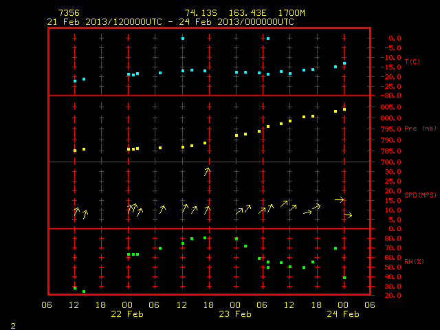
Task: Click the 23 Feb date label
Action: tap(235, 314)
